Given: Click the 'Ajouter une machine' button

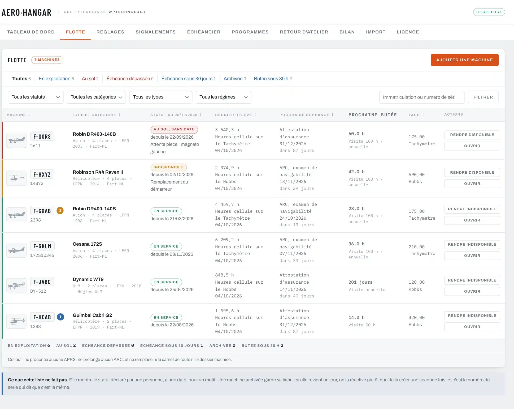Looking at the screenshot, I should [464, 60].
